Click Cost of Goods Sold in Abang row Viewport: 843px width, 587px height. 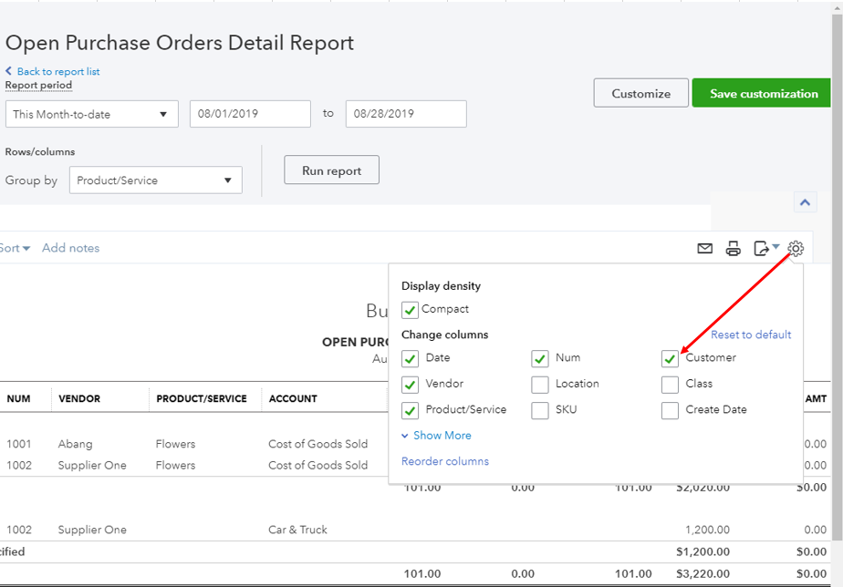coord(317,444)
